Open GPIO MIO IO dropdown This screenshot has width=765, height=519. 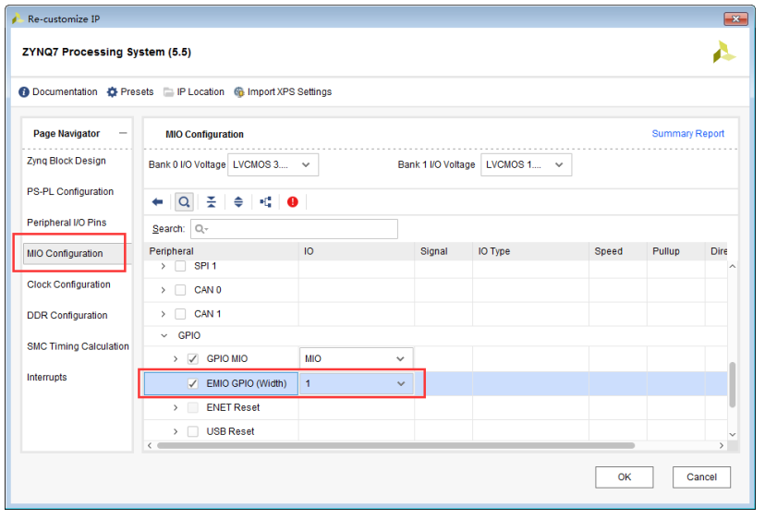[x=356, y=359]
